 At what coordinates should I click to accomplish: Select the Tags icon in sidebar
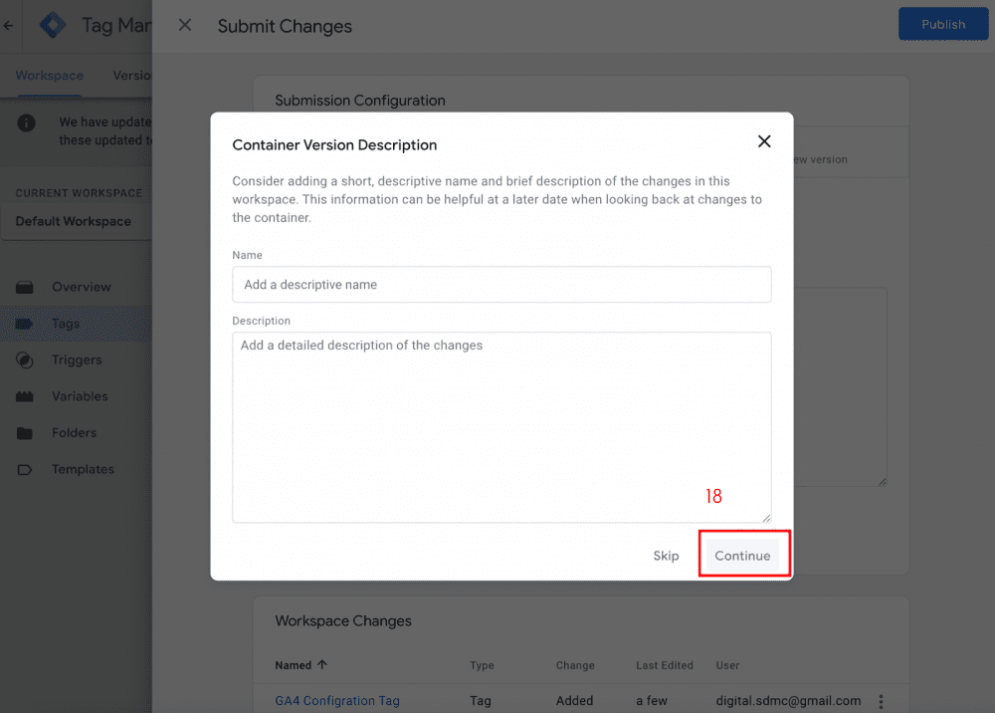(x=26, y=324)
